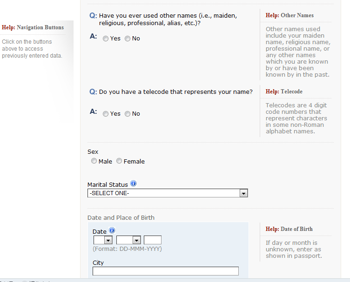Screen dimensions: 350x282
Task: Click the Help: Navigation Buttons heading
Action: [x=33, y=27]
